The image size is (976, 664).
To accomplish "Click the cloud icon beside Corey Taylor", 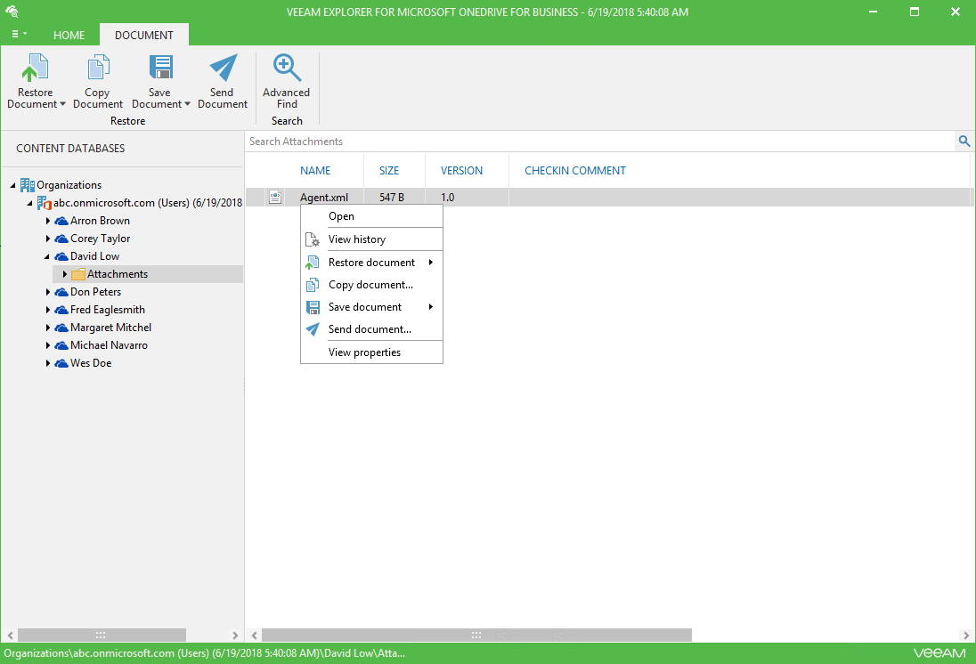I will (x=61, y=239).
